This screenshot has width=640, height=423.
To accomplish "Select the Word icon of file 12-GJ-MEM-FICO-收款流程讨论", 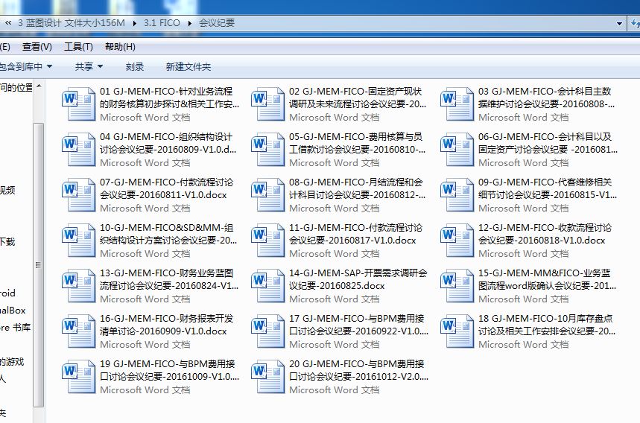I will point(457,240).
